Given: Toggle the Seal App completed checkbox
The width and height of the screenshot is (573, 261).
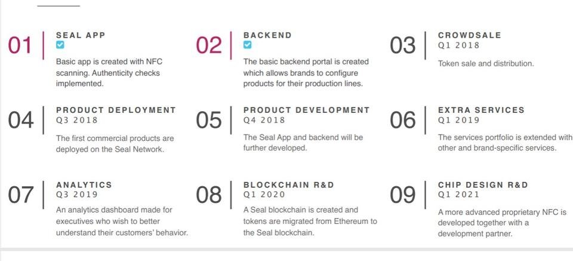Looking at the screenshot, I should point(60,45).
